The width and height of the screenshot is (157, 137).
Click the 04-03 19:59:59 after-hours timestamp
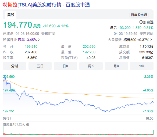click(126, 34)
